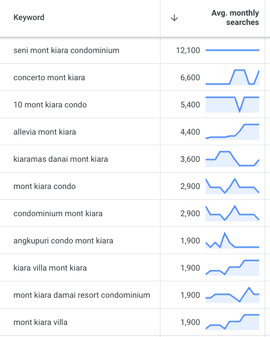Click the mont kiara villa keyword

(41, 322)
